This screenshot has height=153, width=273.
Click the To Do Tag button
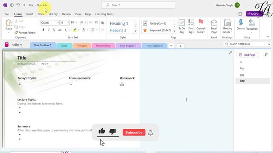pyautogui.click(x=182, y=26)
